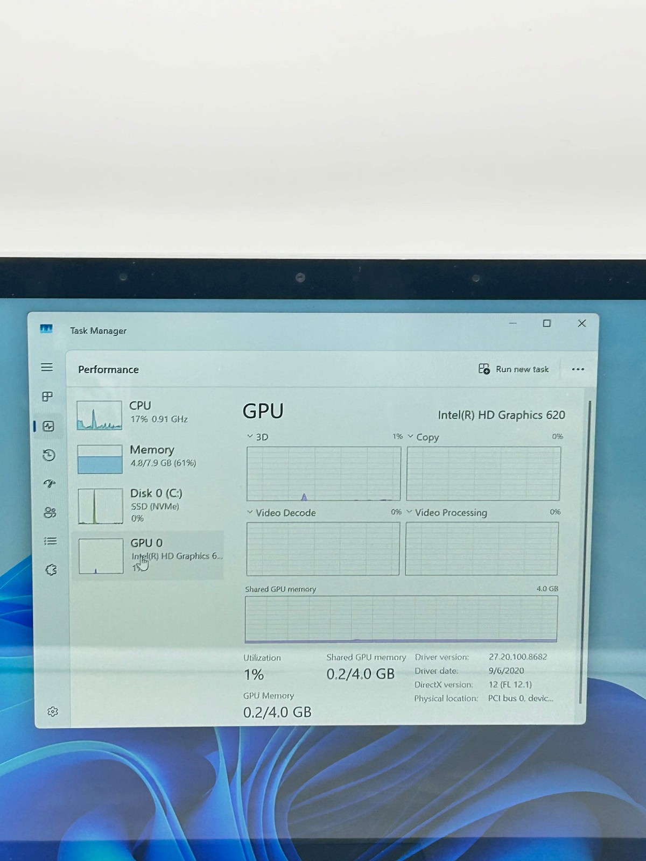Click Run new task button
The height and width of the screenshot is (861, 646).
(514, 369)
